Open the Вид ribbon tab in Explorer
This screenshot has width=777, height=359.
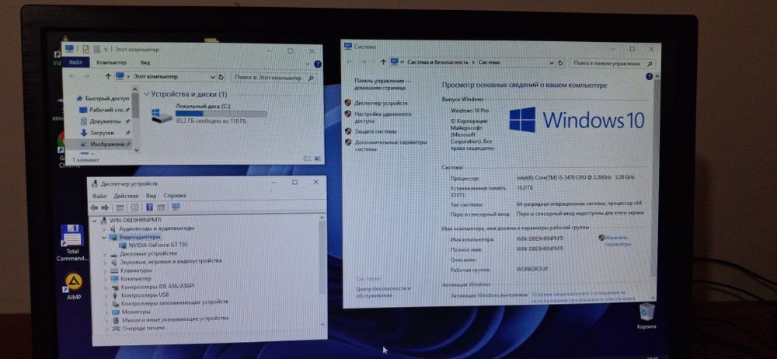tap(145, 63)
